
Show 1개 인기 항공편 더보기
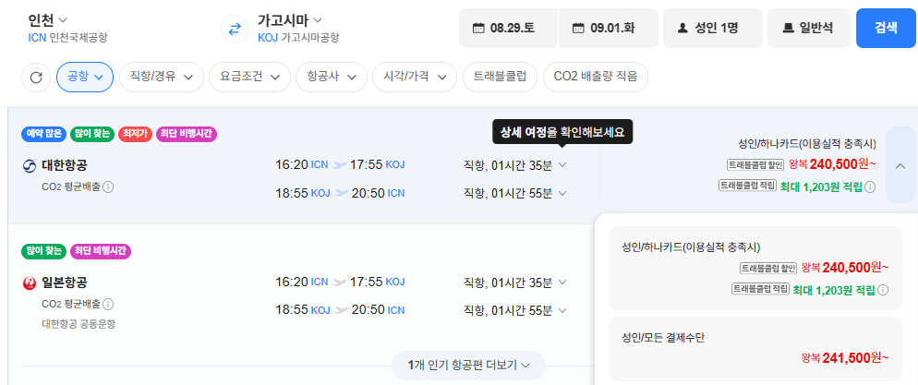[x=468, y=366]
